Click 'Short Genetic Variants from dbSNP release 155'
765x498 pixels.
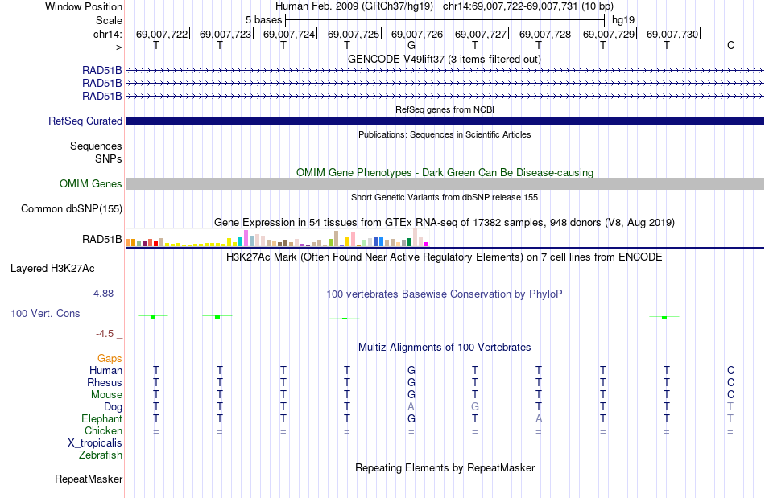(444, 197)
